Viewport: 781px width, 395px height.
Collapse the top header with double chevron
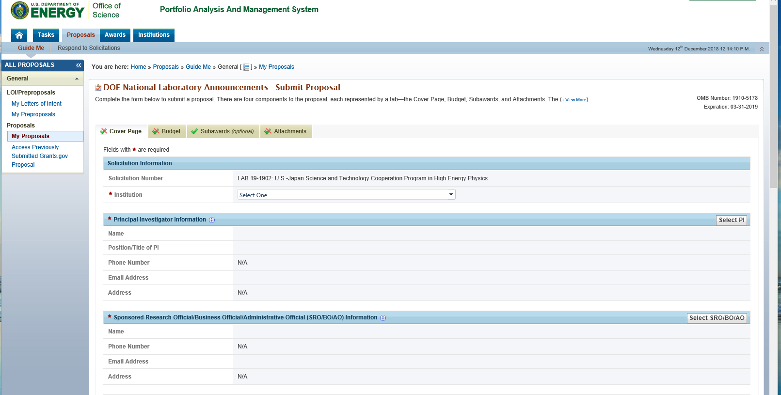762,49
